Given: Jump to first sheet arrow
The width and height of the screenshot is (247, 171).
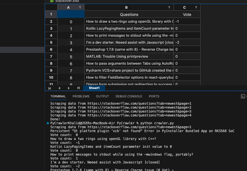Looking at the screenshot, I should [x=50, y=88].
